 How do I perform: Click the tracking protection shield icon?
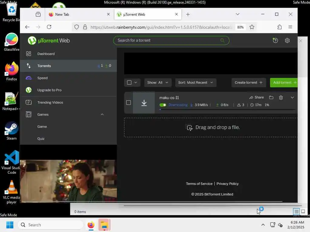(x=77, y=27)
